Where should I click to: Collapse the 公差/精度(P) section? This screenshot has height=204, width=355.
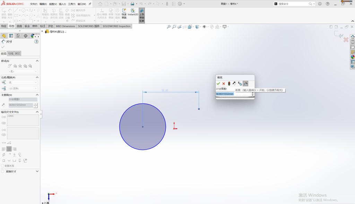37,77
